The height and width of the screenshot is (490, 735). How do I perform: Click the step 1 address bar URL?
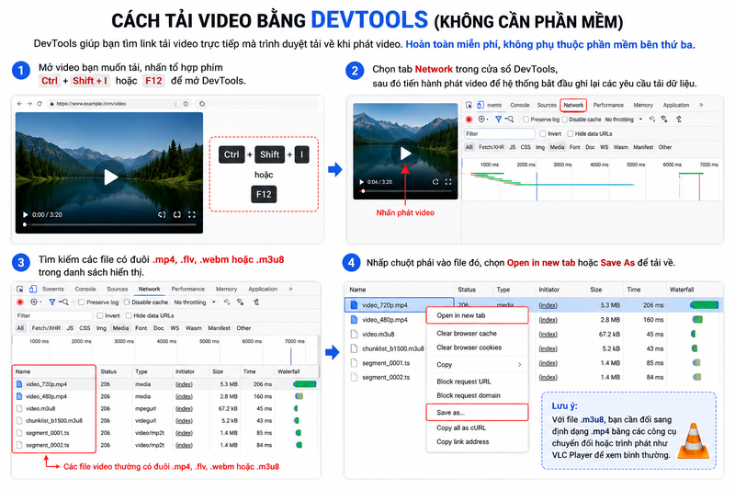91,104
